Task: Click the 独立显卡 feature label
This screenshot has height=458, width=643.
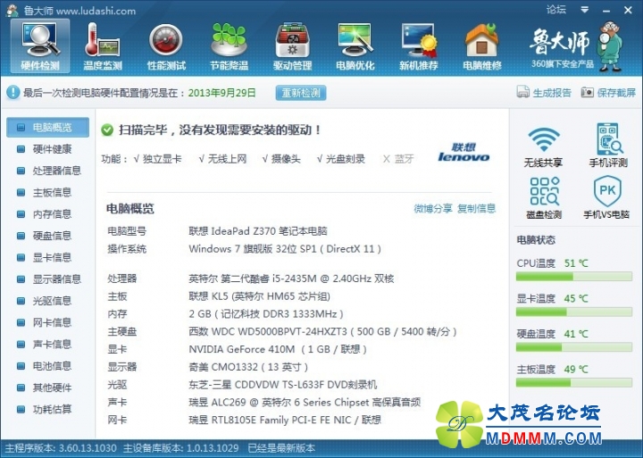Action: 157,159
